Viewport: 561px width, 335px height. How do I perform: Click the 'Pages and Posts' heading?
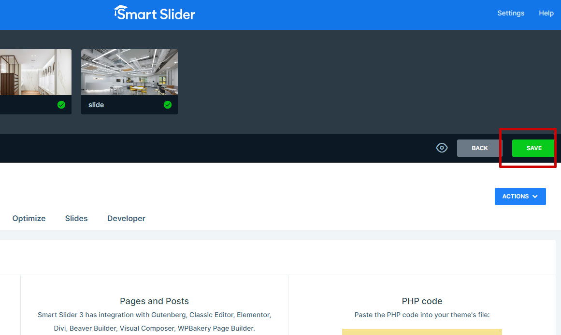tap(154, 301)
